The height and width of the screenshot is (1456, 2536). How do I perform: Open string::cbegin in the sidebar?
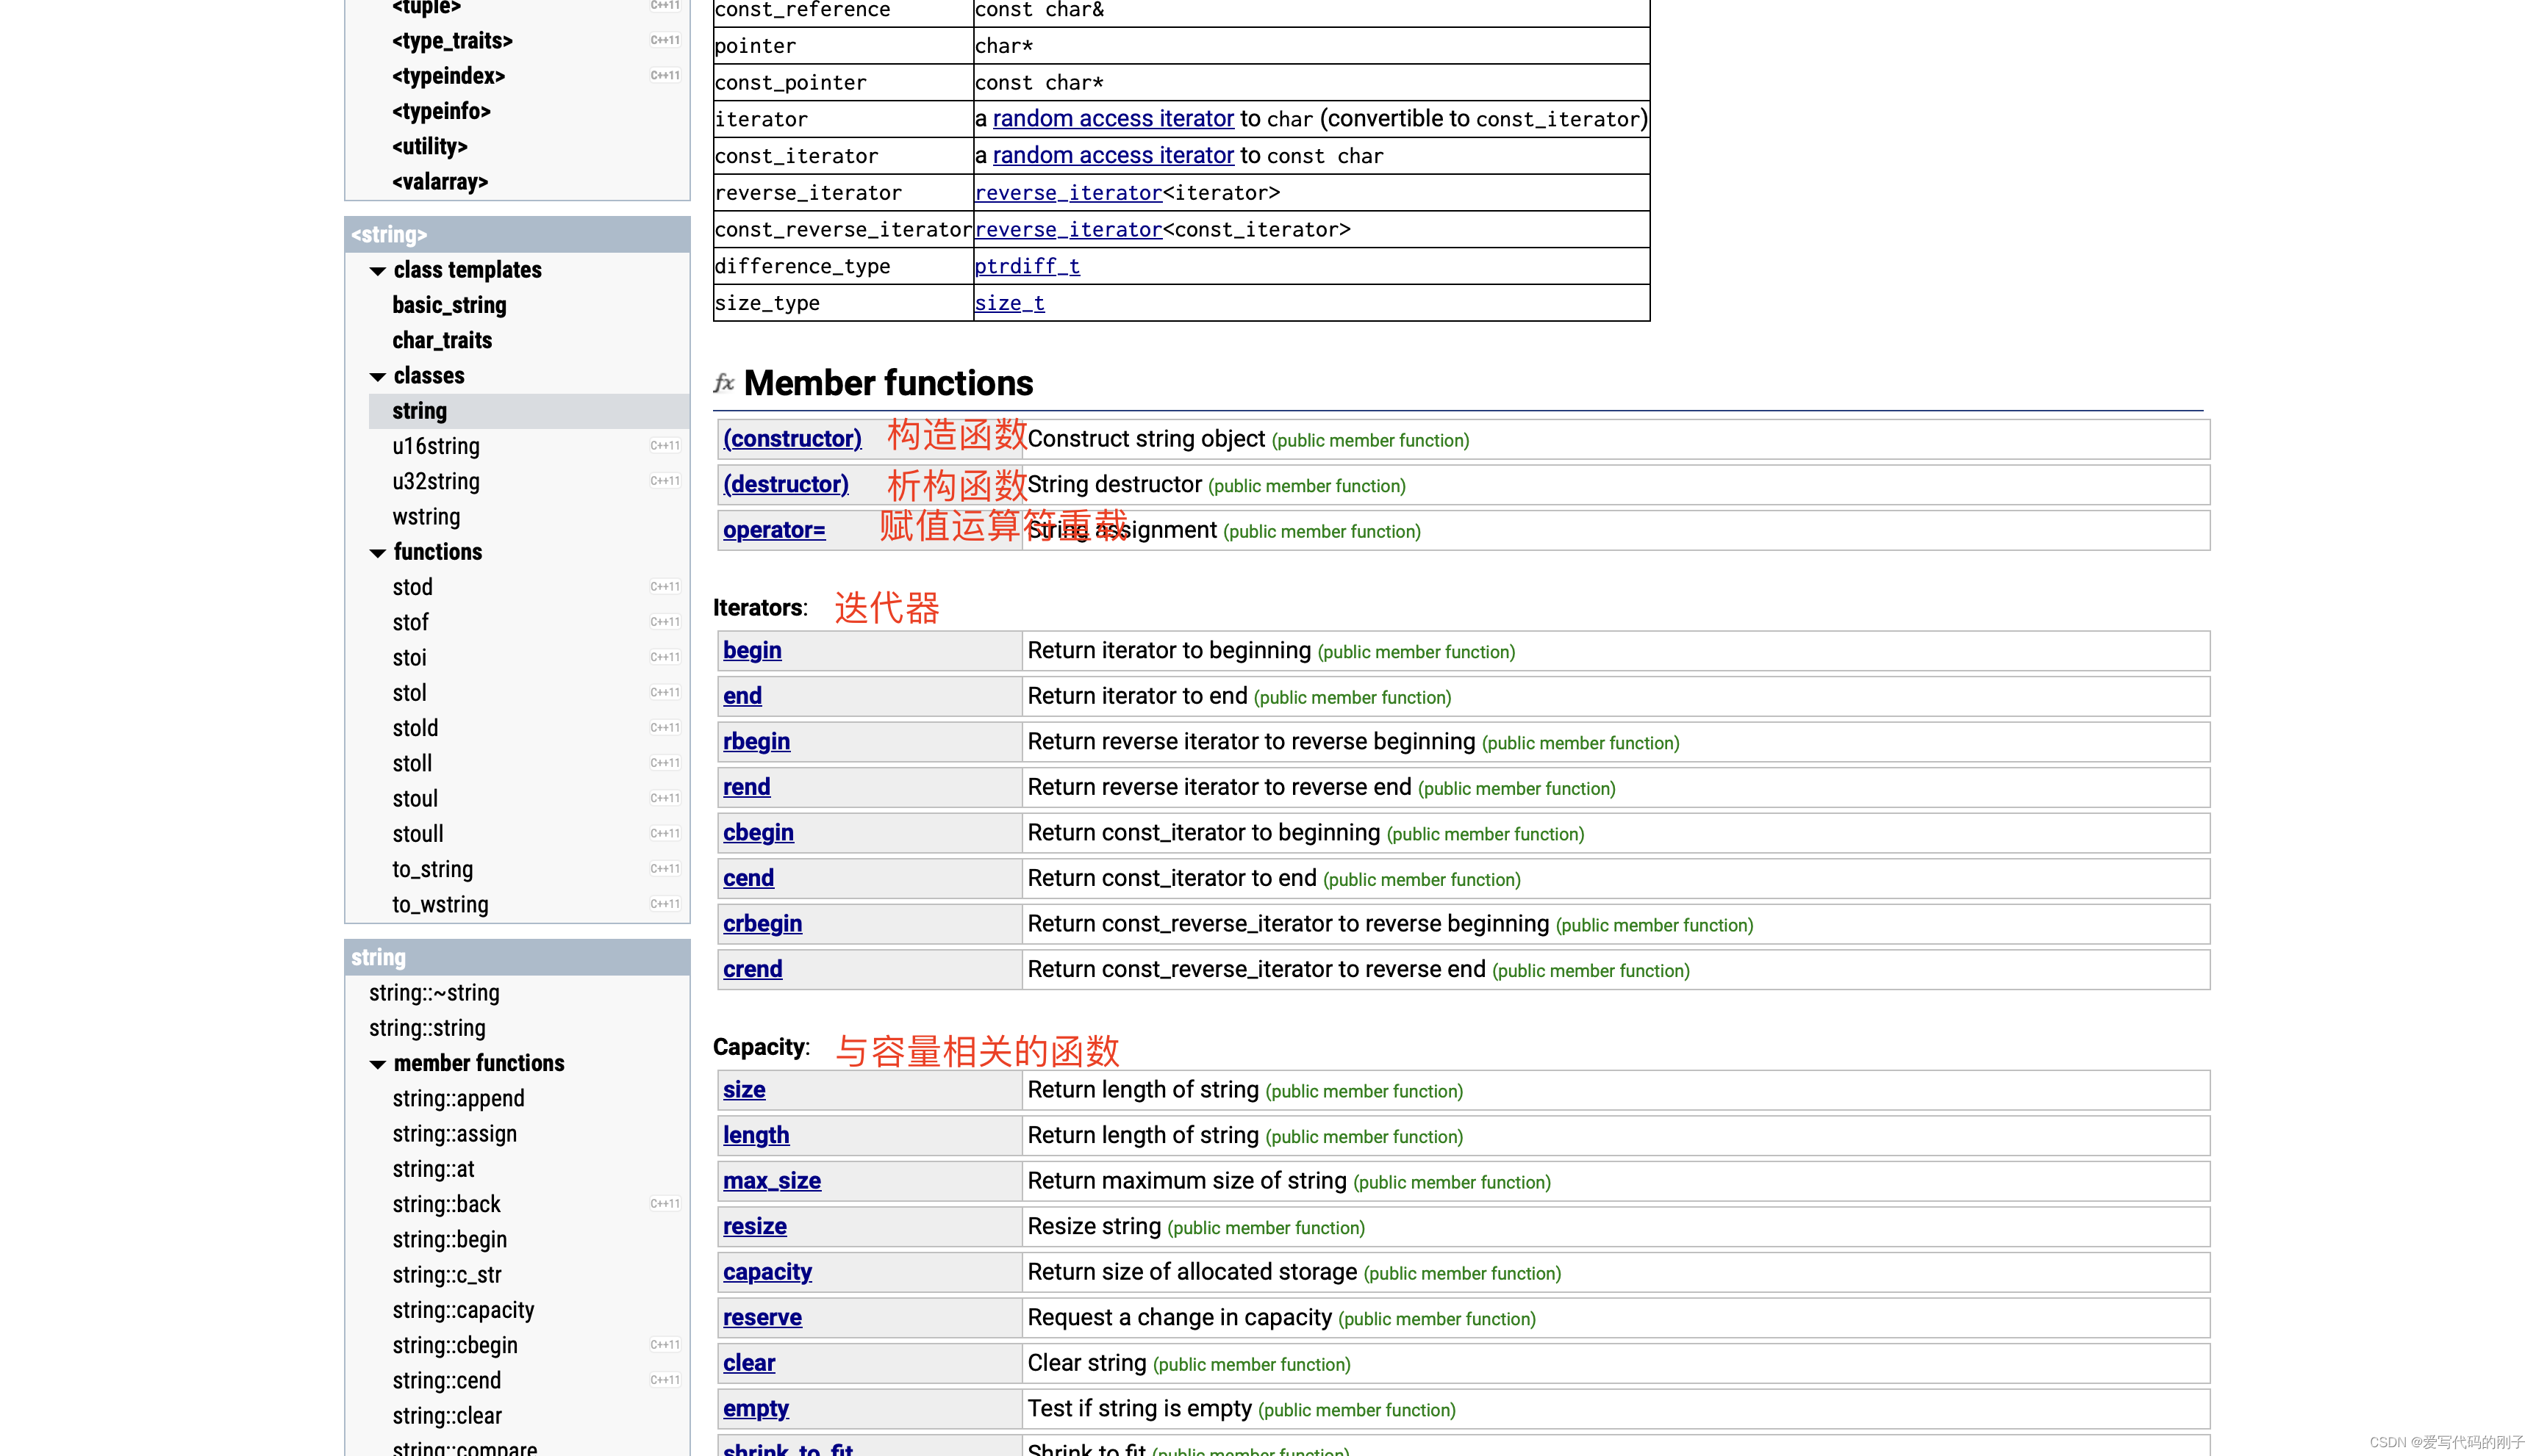click(x=455, y=1346)
